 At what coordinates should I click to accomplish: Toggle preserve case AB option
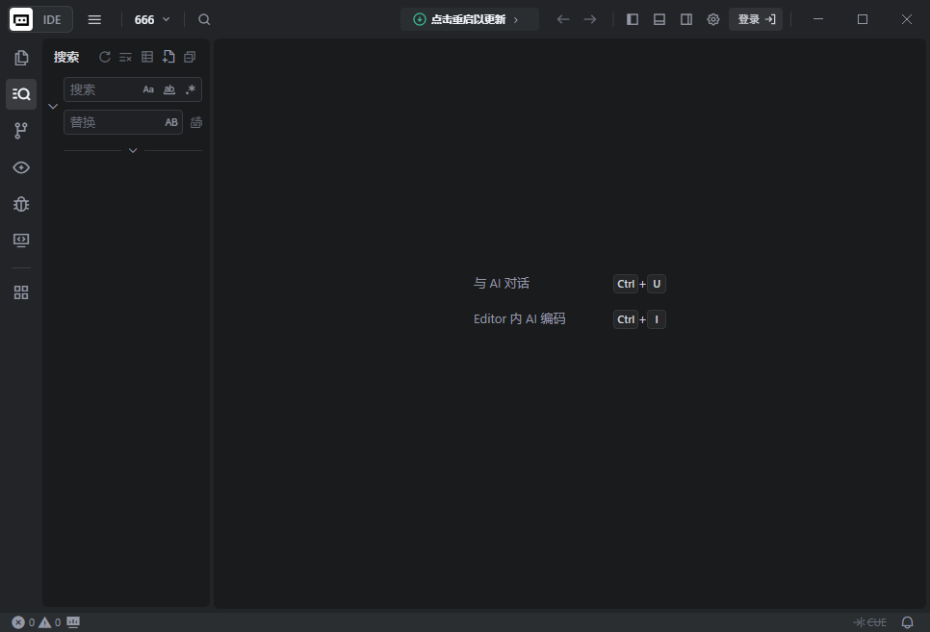171,122
